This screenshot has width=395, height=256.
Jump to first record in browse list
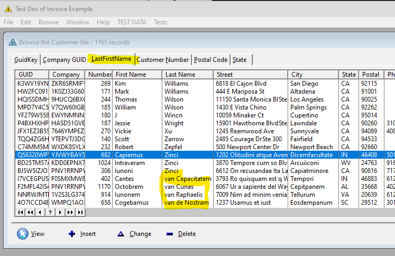(x=21, y=212)
